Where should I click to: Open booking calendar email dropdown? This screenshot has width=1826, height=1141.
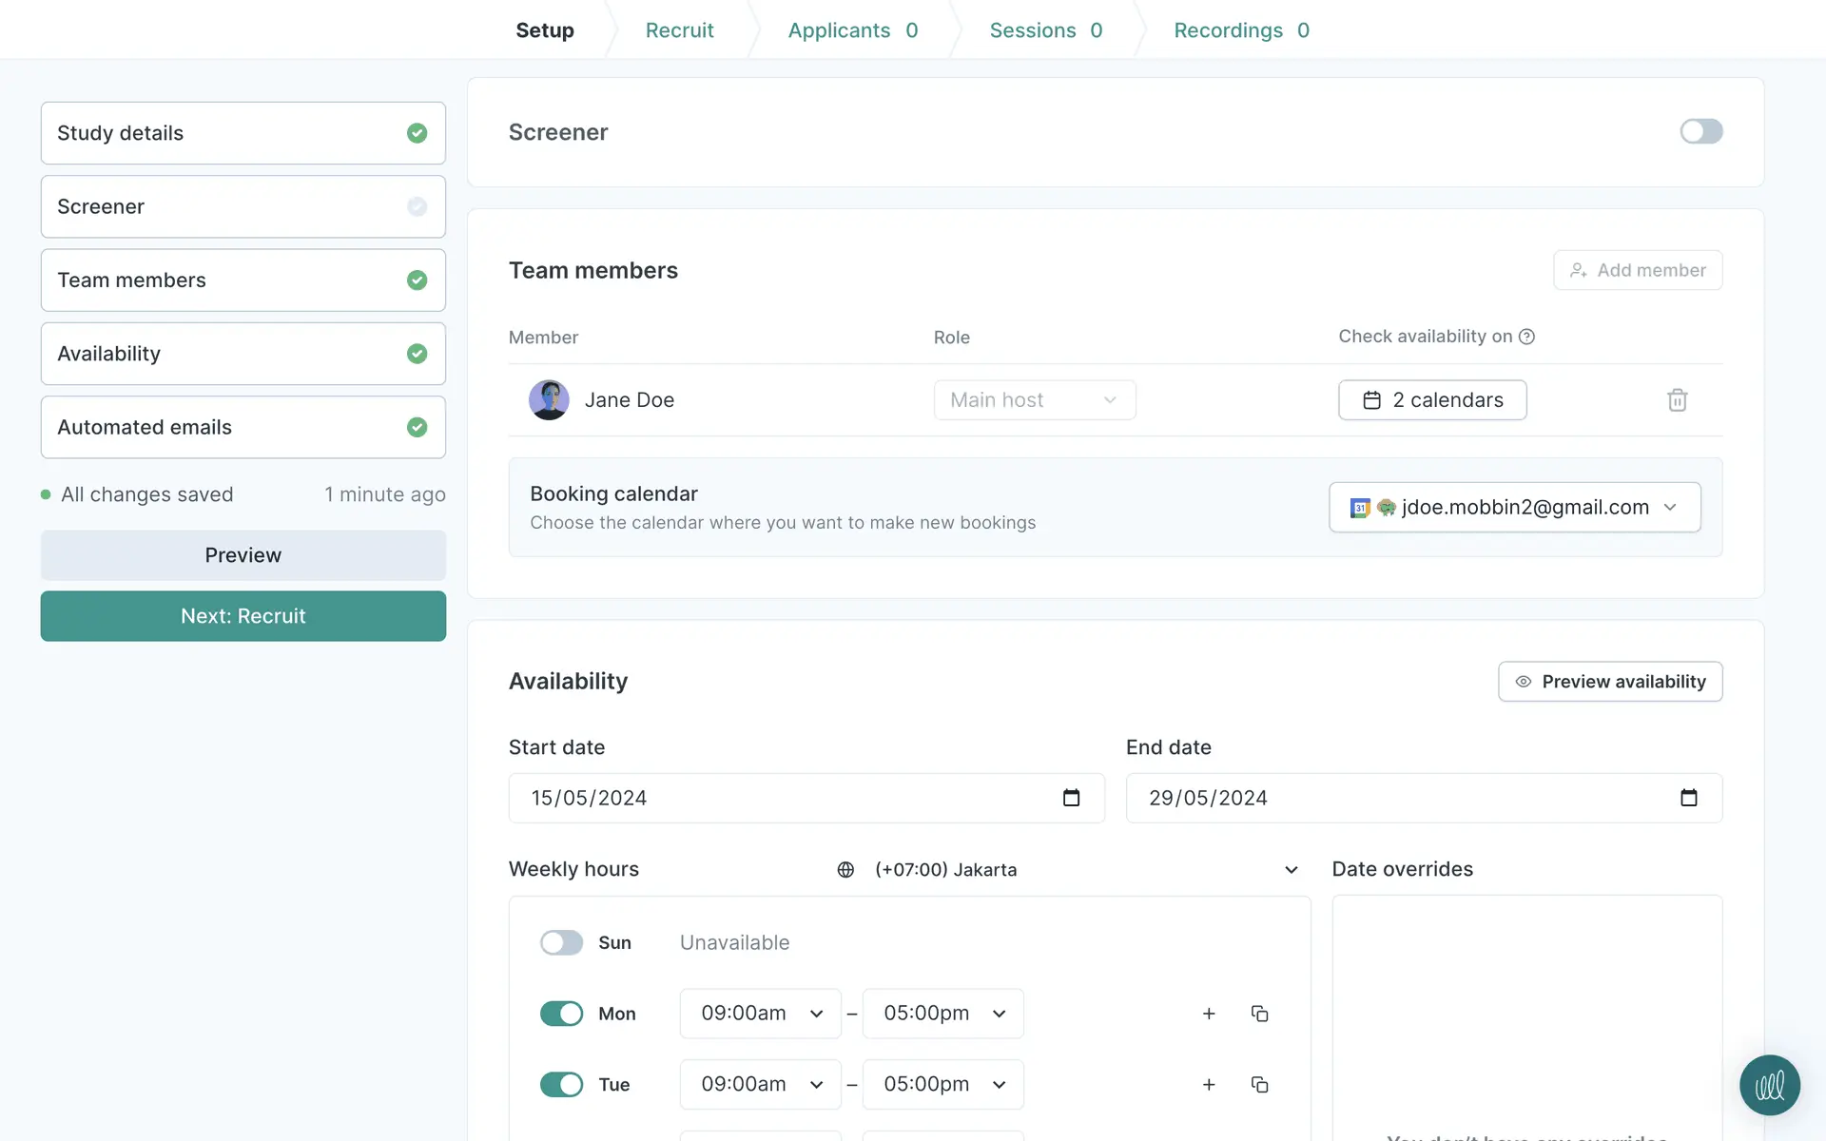(1514, 508)
